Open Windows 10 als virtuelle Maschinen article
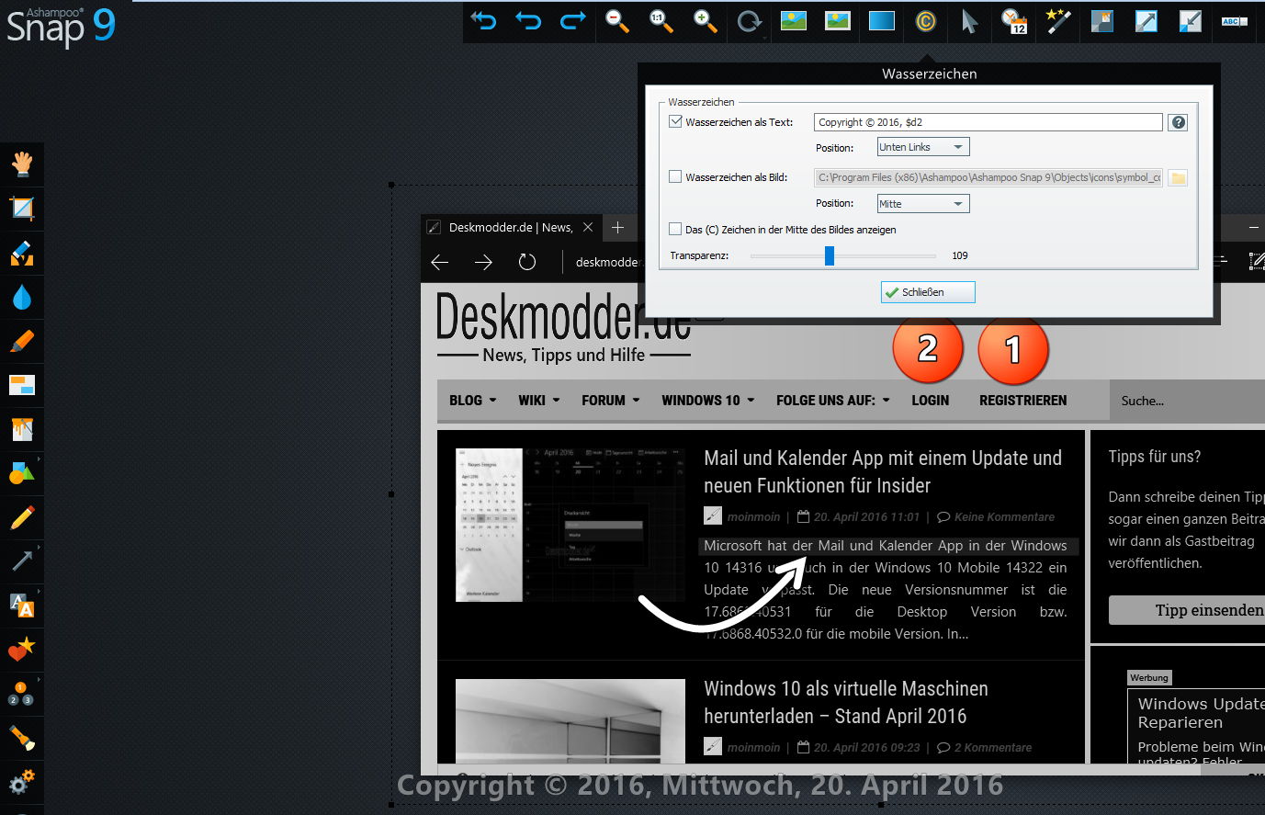This screenshot has height=815, width=1265. [846, 702]
